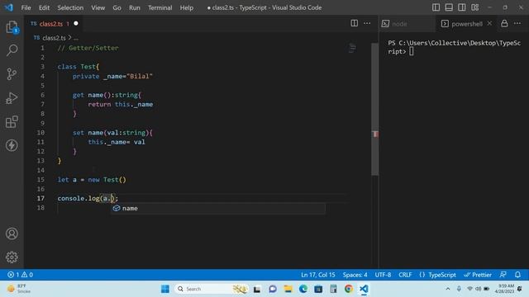Open terminal panel More Actions menu
529x297 pixels.
tap(517, 23)
